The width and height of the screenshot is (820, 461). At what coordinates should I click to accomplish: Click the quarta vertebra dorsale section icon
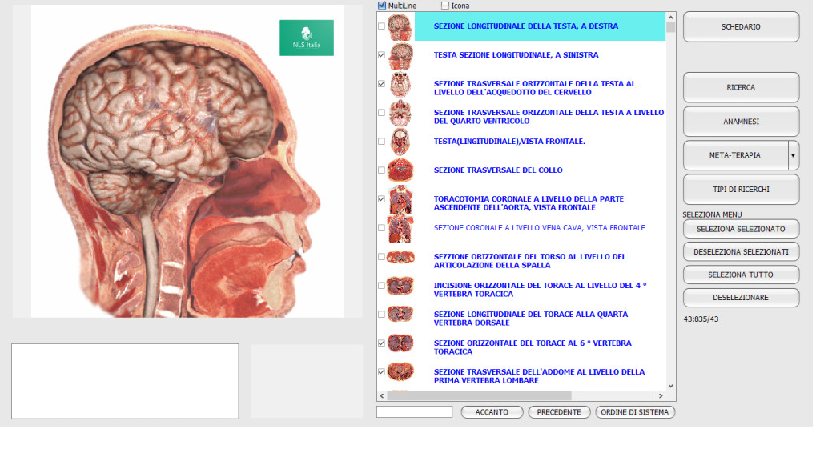(x=400, y=315)
